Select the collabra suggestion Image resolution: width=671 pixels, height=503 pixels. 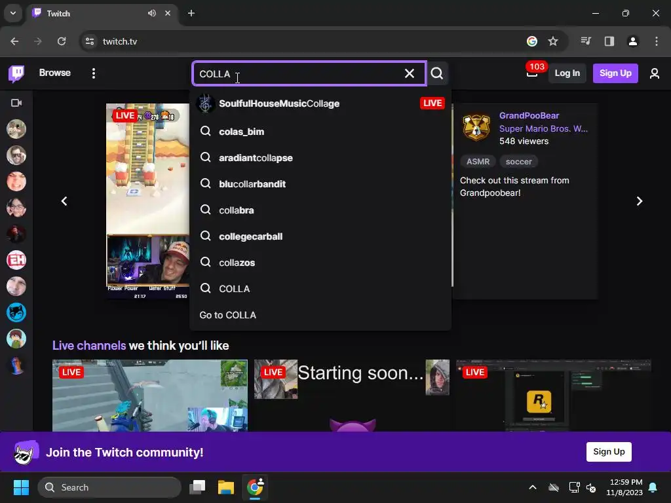[320, 210]
